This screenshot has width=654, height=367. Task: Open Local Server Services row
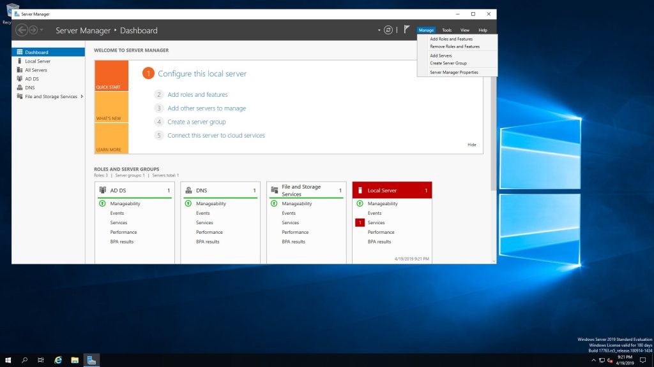coord(376,222)
